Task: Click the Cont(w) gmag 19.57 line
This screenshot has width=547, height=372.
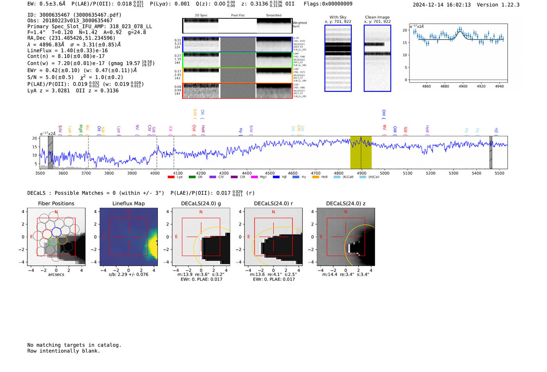Action: (91, 63)
